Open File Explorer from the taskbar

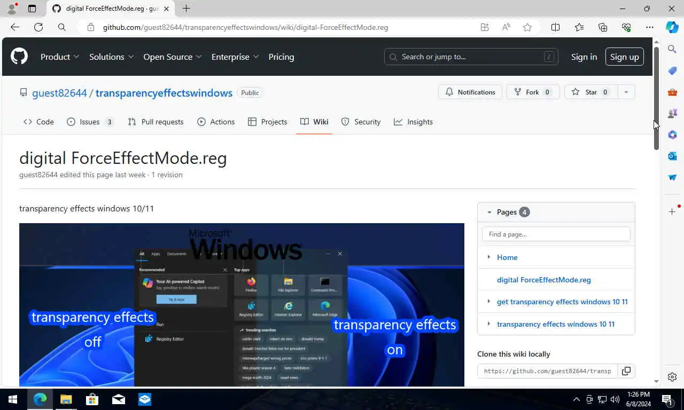[66, 399]
